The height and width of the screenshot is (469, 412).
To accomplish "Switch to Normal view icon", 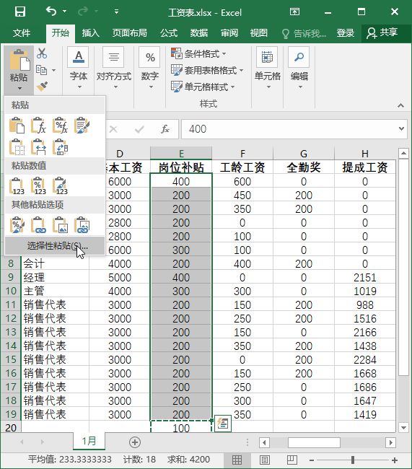I will [237, 460].
